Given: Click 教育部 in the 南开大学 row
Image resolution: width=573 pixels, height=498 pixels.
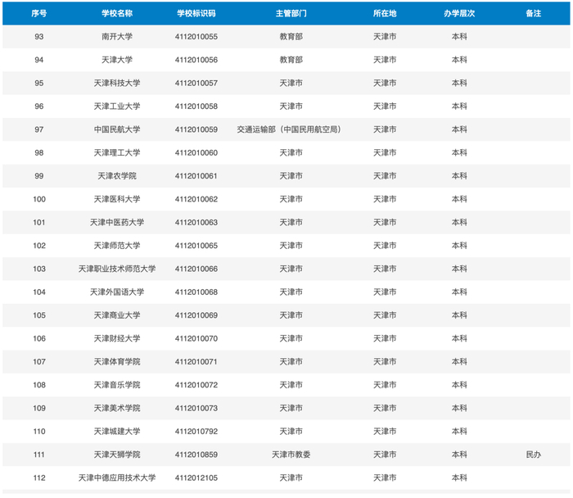Looking at the screenshot, I should click(291, 37).
